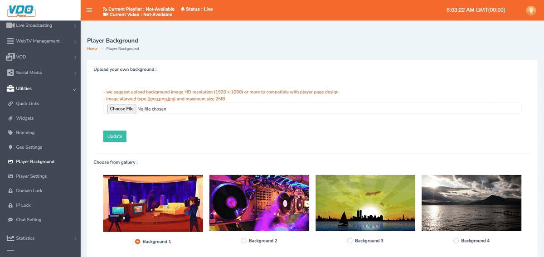Screen dimensions: 544x257
Task: Click the Background 4 label text
Action: coord(475,241)
